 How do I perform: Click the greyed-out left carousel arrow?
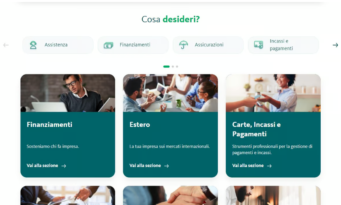coord(6,45)
